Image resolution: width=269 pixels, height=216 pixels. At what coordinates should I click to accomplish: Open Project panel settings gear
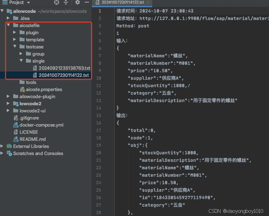click(x=78, y=2)
